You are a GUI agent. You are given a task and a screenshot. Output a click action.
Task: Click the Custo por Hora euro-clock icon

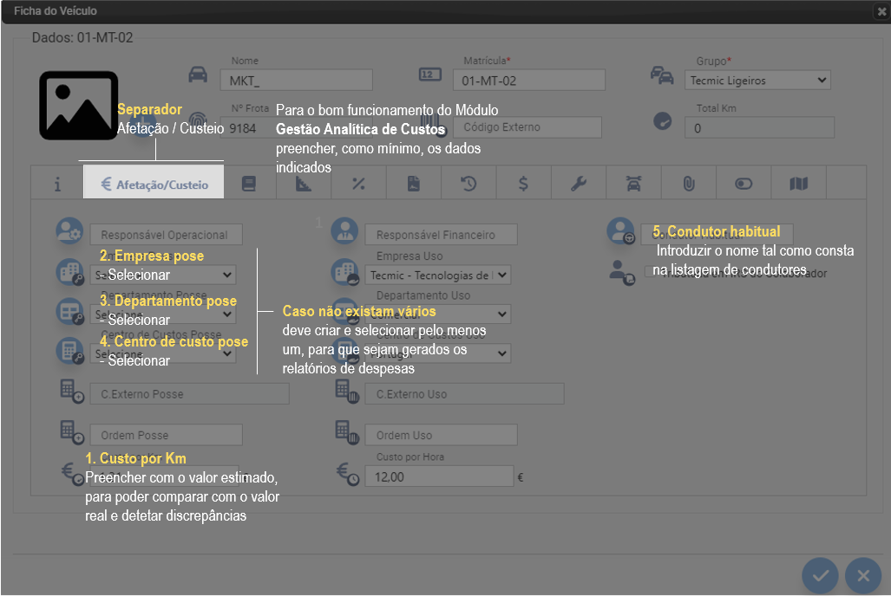click(348, 474)
